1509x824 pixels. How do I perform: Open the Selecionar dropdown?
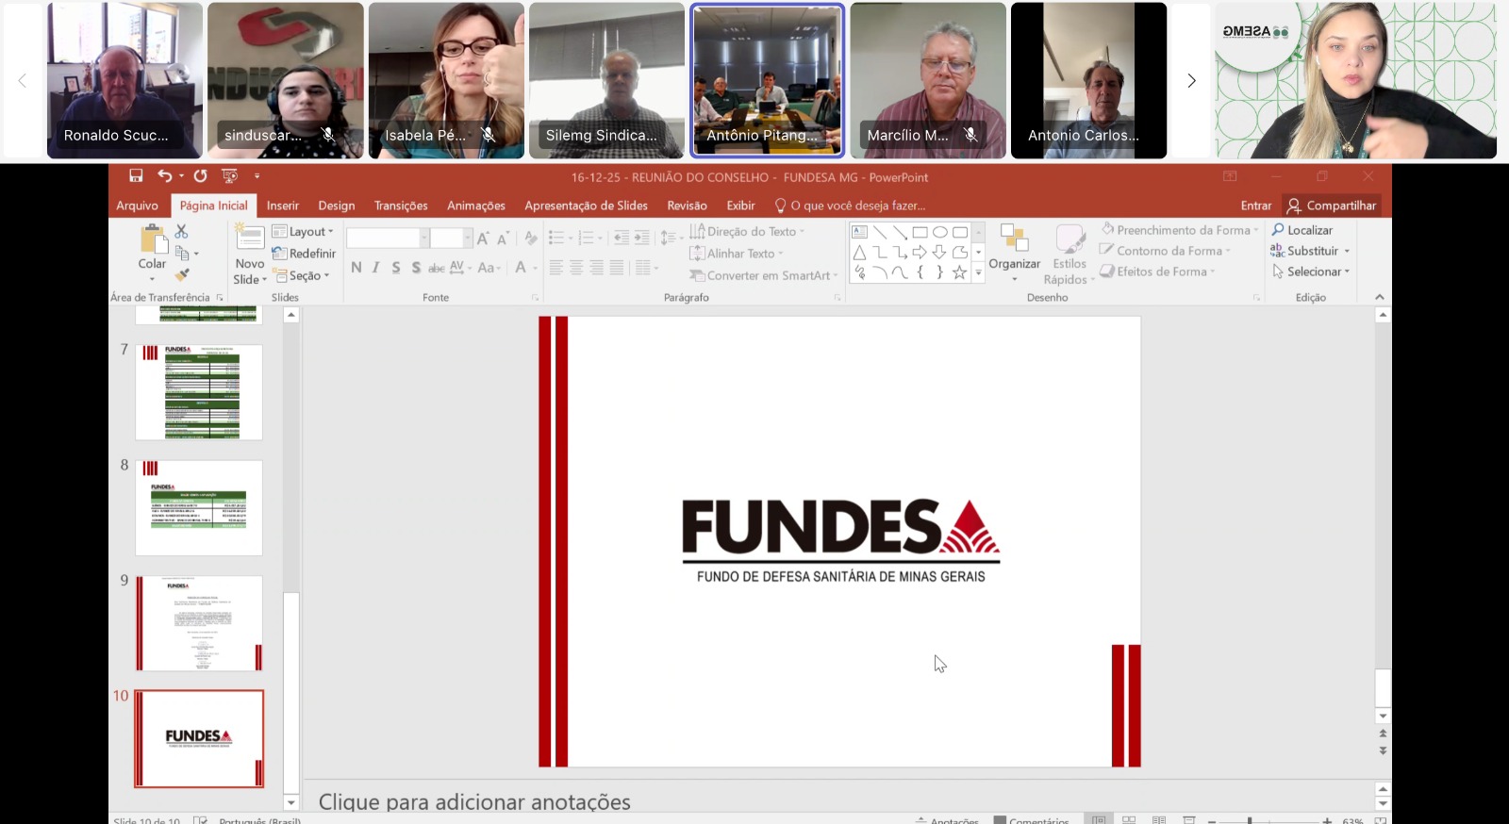[1311, 272]
